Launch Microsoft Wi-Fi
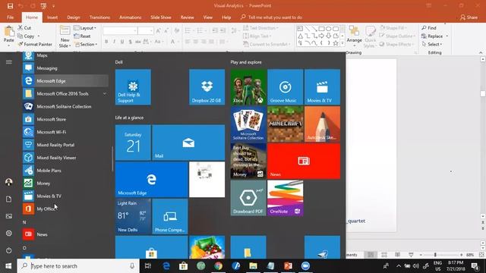Screen dimensions: 486x273 point(65,132)
